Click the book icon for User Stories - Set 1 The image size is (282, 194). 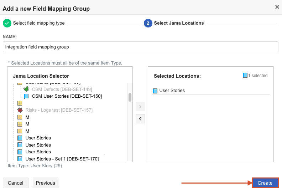[20, 158]
